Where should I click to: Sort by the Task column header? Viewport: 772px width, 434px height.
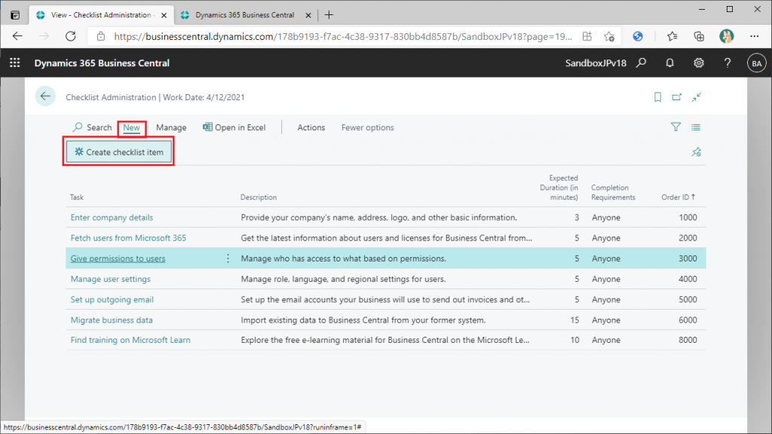77,197
